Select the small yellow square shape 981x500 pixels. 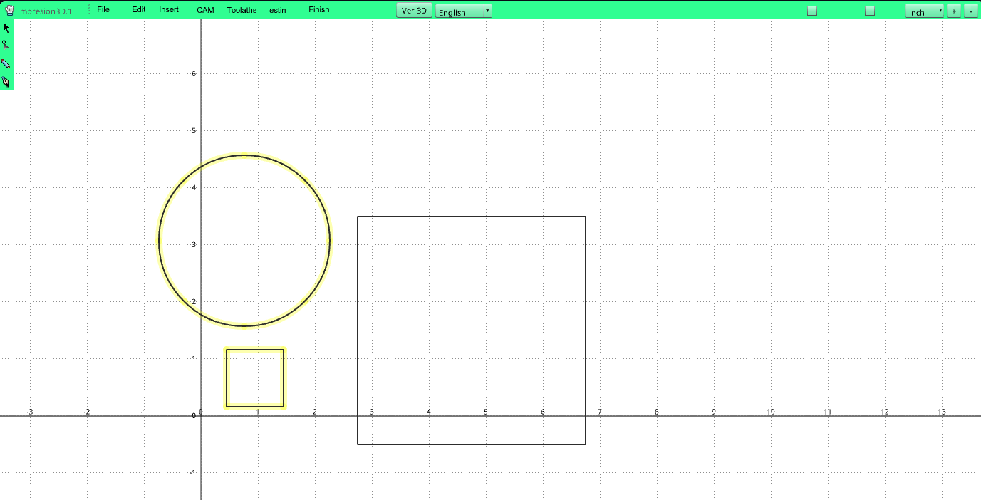(x=254, y=349)
